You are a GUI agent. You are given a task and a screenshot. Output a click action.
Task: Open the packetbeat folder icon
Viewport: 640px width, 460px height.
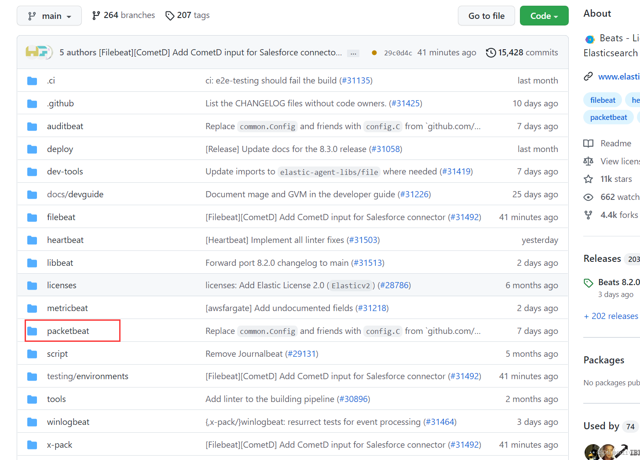coord(32,331)
